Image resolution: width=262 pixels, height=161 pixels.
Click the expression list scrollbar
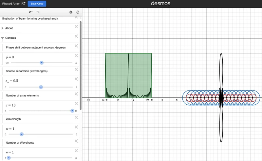click(81, 62)
